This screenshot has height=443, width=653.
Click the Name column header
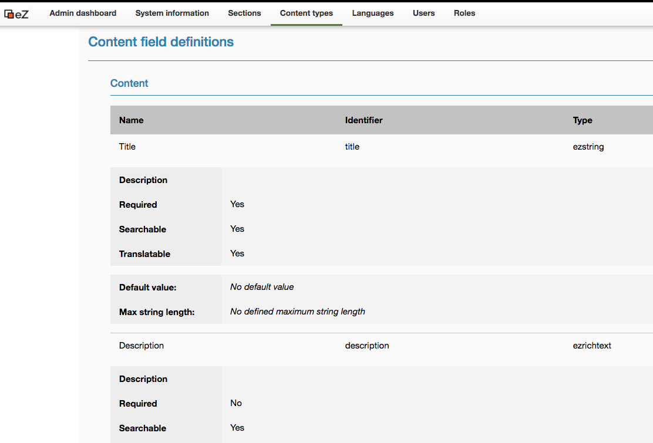point(131,120)
